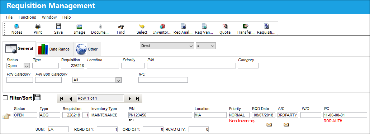370x134 pixels.
Task: Click the RQRD QTY field
Action: [107, 129]
